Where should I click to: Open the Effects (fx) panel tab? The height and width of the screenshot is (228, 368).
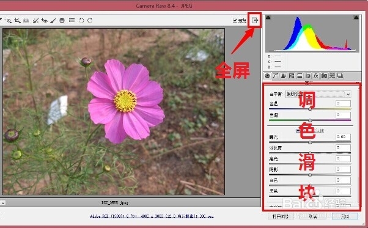click(x=316, y=76)
